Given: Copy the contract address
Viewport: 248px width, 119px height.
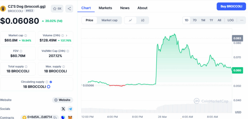Looking at the screenshot, I should 55,118.
